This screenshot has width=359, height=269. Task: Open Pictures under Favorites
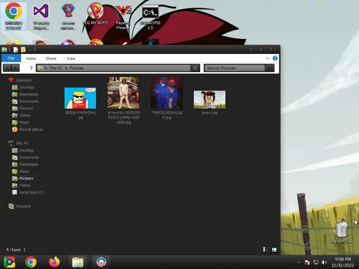click(x=26, y=108)
